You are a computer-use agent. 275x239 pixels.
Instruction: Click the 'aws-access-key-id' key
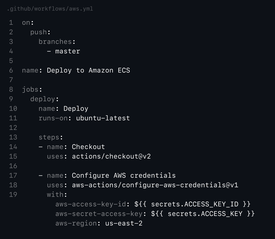click(x=91, y=204)
